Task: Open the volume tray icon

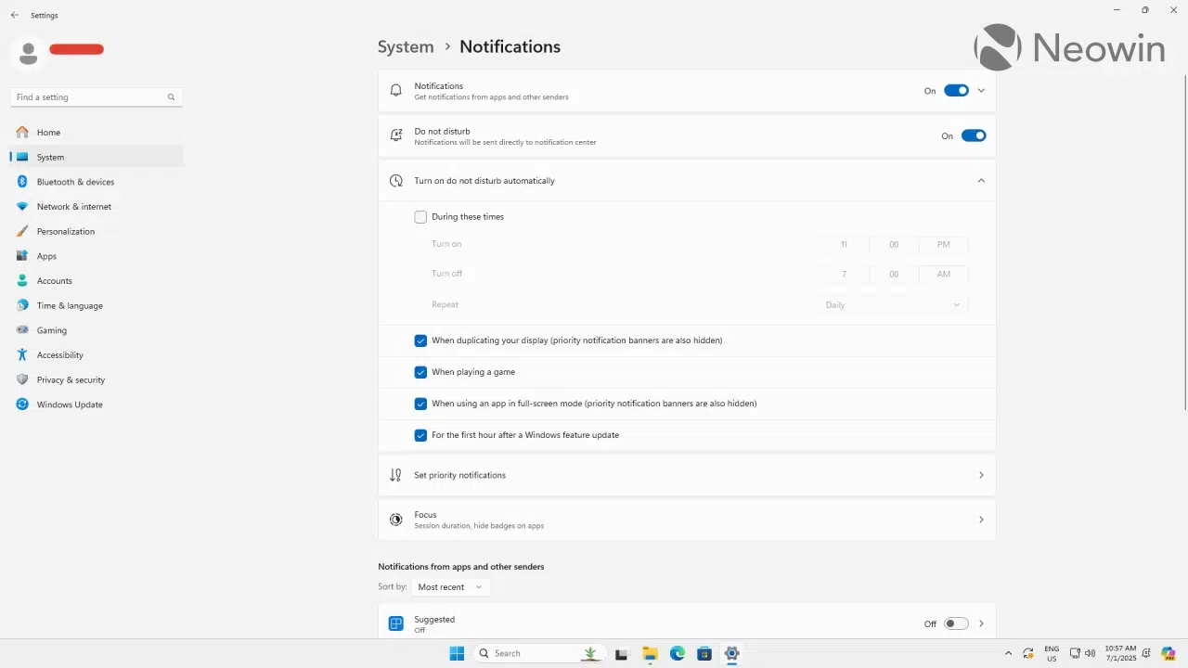Action: (x=1090, y=653)
